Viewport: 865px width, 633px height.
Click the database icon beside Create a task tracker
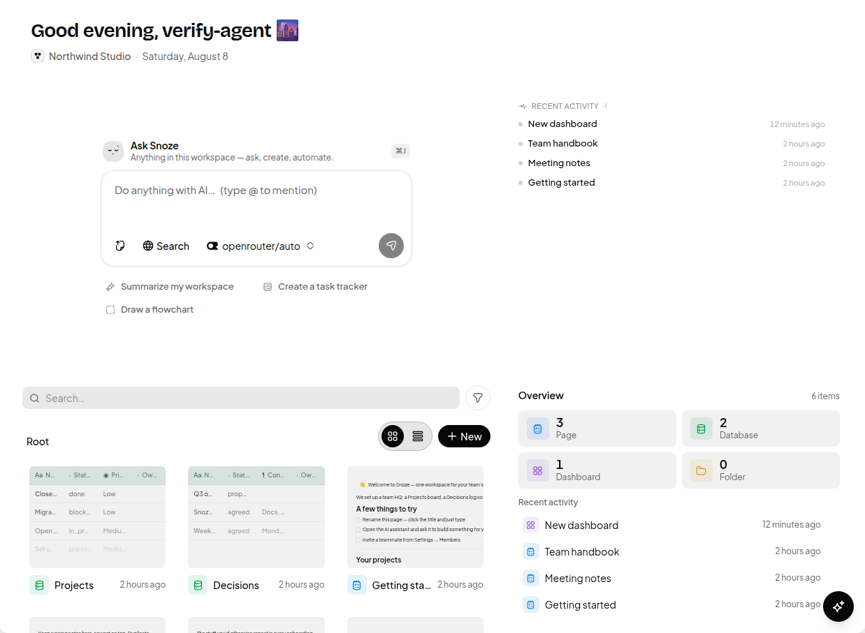(x=268, y=287)
